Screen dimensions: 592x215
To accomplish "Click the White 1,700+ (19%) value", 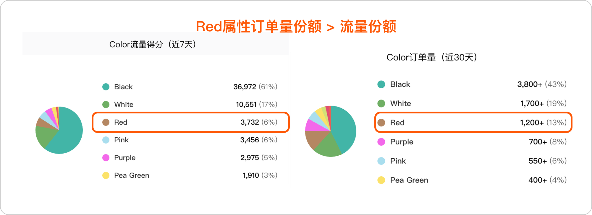I will point(543,104).
